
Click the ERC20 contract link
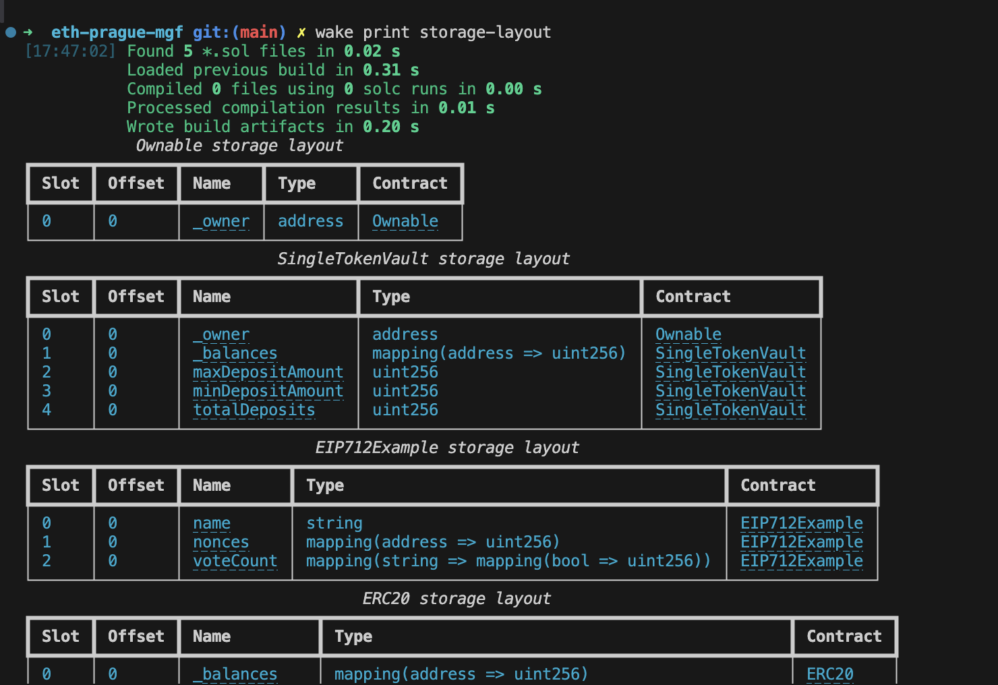tap(829, 674)
